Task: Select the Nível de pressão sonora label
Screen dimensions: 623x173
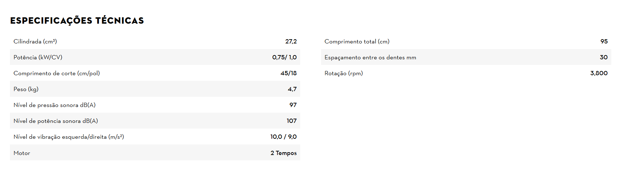Action: pos(55,105)
